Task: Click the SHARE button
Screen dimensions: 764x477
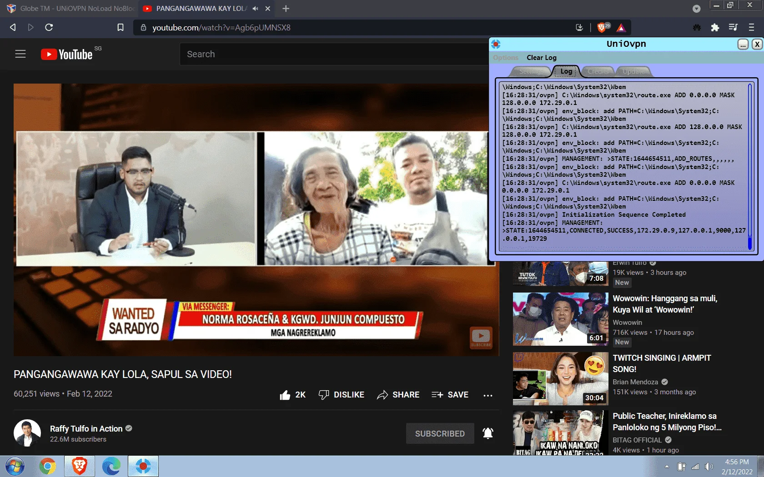Action: 398,395
